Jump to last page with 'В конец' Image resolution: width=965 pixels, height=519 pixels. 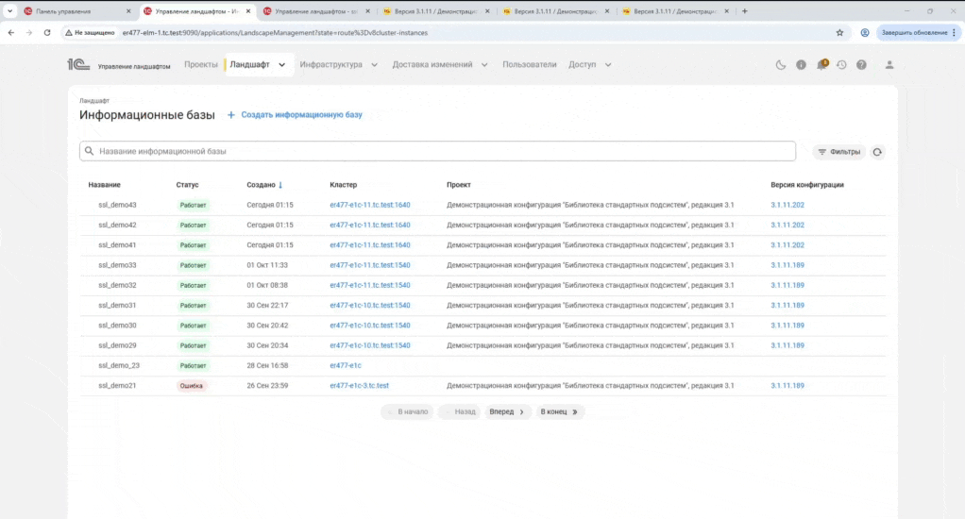pos(559,412)
